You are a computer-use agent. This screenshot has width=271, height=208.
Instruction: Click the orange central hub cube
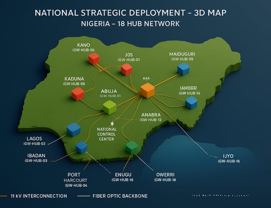[147, 90]
